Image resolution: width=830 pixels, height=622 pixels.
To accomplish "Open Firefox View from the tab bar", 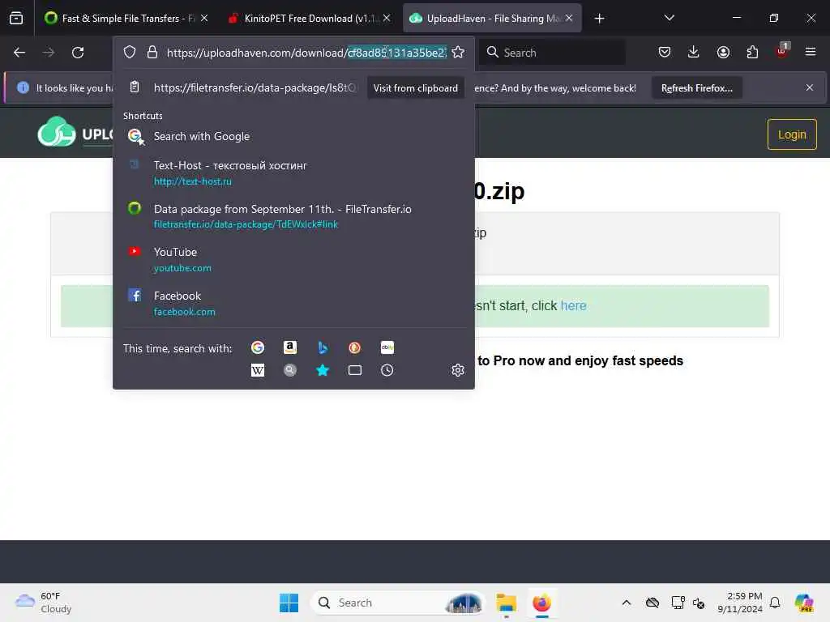I will pyautogui.click(x=16, y=19).
